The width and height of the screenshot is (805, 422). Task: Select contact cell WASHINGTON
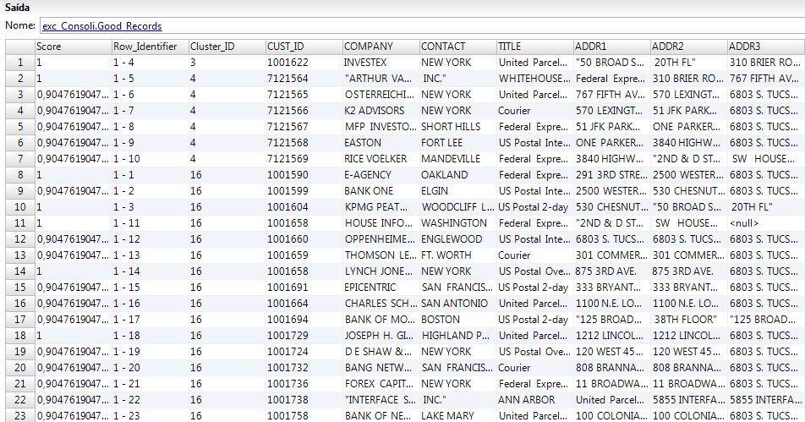click(458, 223)
